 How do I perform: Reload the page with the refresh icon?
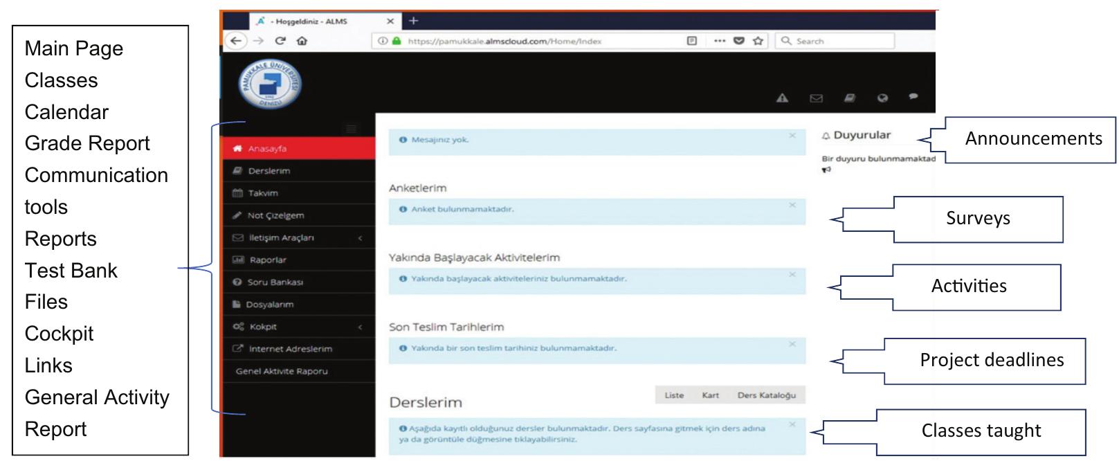(x=280, y=41)
